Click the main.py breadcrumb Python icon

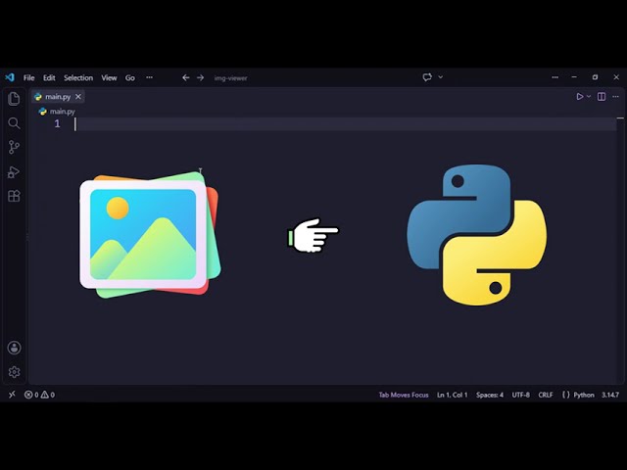42,112
